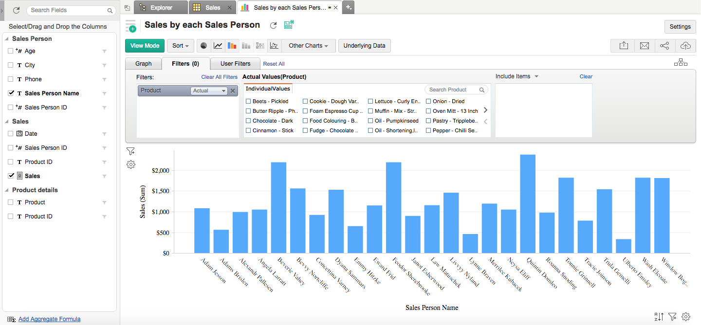This screenshot has height=325, width=701.
Task: Click the Export report icon
Action: coord(623,45)
